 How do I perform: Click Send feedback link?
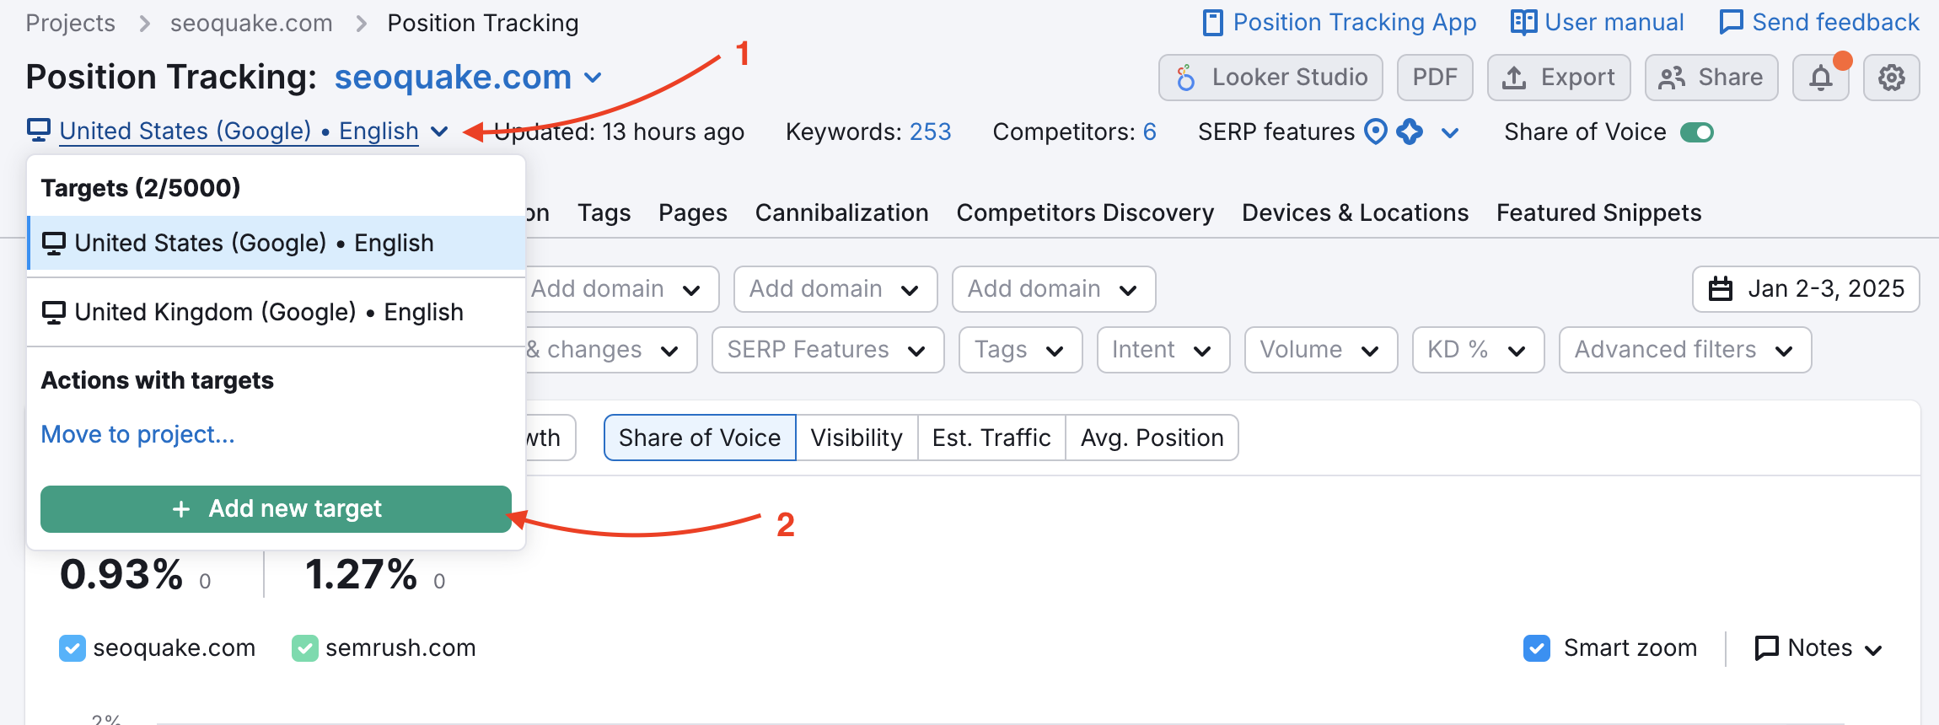click(x=1819, y=23)
